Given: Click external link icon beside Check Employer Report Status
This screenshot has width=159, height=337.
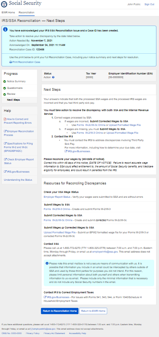Looking at the screenshot, I should point(5,160).
